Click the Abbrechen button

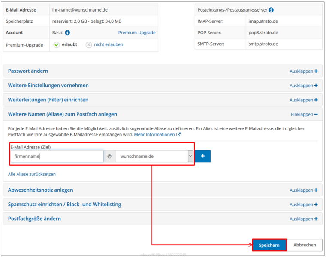tap(305, 245)
